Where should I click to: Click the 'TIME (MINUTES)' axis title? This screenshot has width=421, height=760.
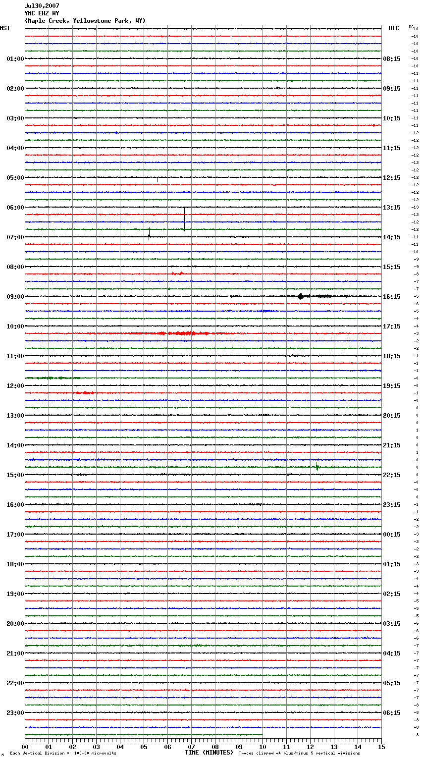(209, 753)
